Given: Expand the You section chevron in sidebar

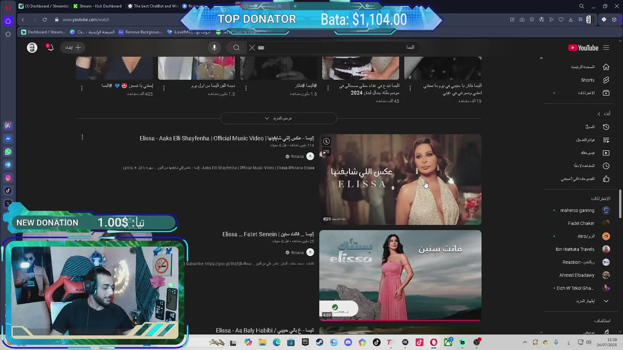Looking at the screenshot, I should pos(599,114).
